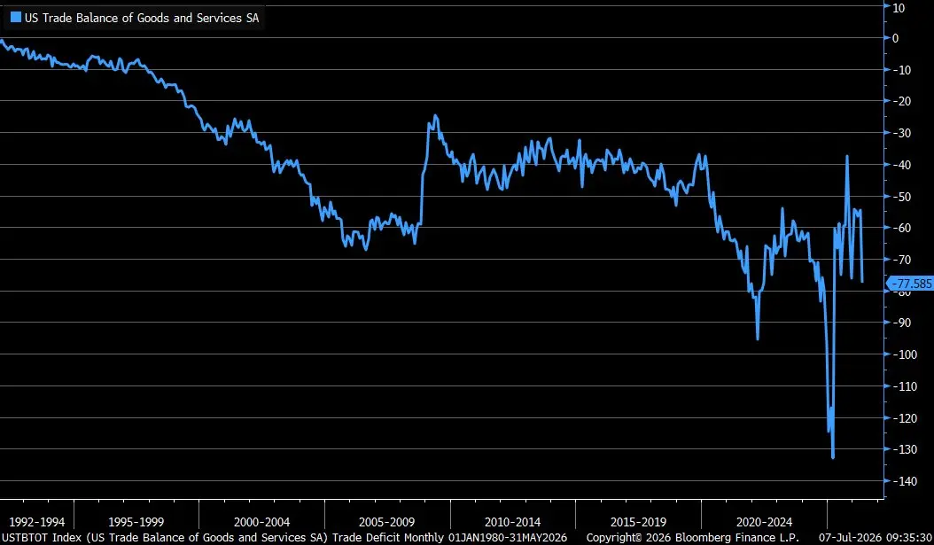The height and width of the screenshot is (545, 934).
Task: Click the 2015-2019 x-axis period label
Action: point(638,522)
